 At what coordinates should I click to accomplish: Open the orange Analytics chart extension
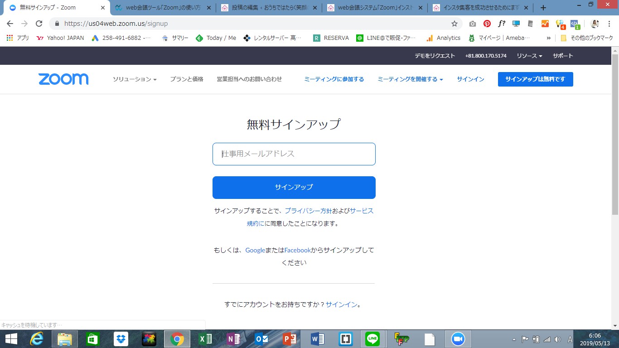tap(545, 24)
